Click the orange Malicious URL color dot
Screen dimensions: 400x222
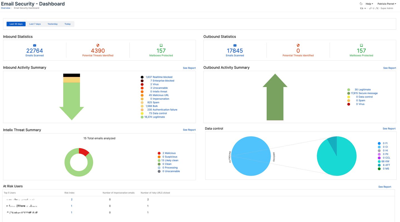[x=142, y=95]
